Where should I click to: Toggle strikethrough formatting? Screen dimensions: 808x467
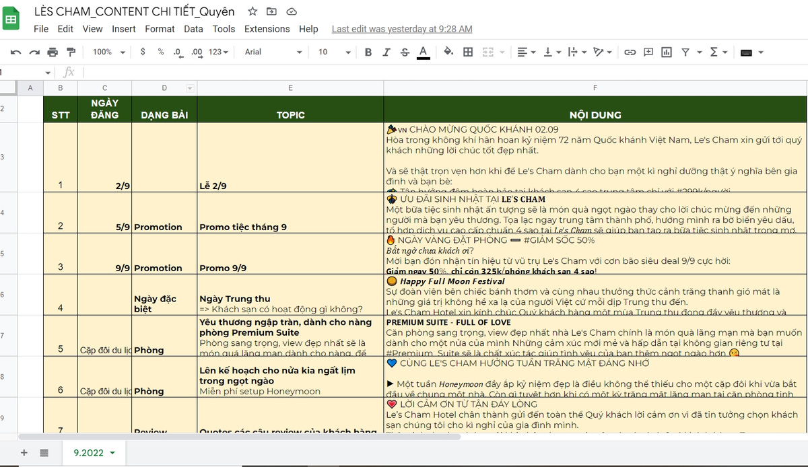click(x=405, y=52)
